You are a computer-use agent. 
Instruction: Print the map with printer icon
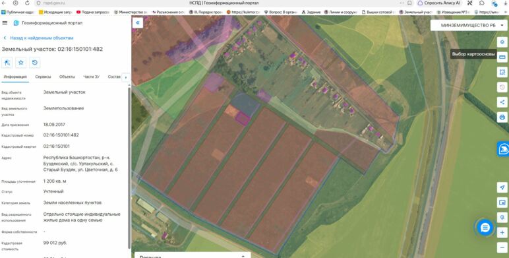point(502,117)
